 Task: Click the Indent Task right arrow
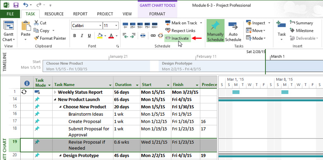point(133,36)
